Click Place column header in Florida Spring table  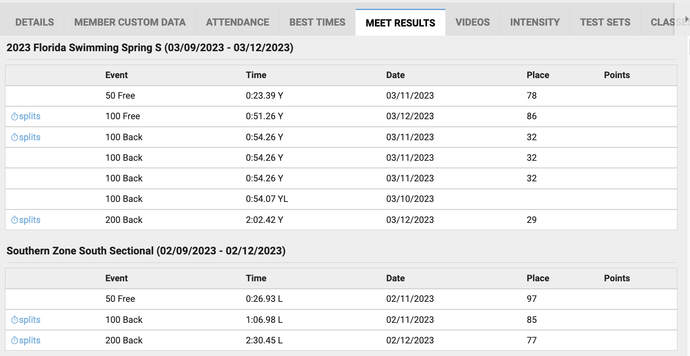pos(538,75)
